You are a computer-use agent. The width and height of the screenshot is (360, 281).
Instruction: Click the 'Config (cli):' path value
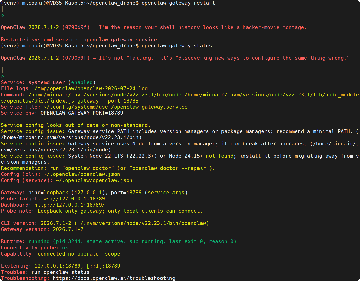tap(82, 174)
